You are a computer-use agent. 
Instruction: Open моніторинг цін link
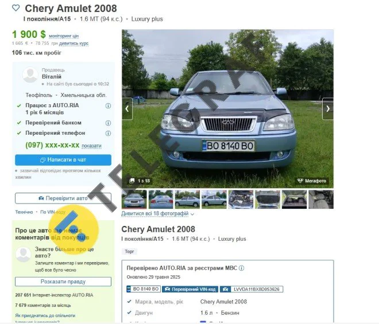(x=64, y=36)
